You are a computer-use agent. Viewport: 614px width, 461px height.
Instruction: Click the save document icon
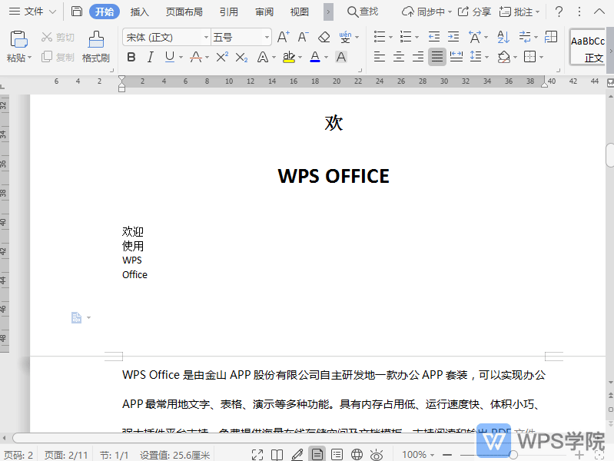76,12
